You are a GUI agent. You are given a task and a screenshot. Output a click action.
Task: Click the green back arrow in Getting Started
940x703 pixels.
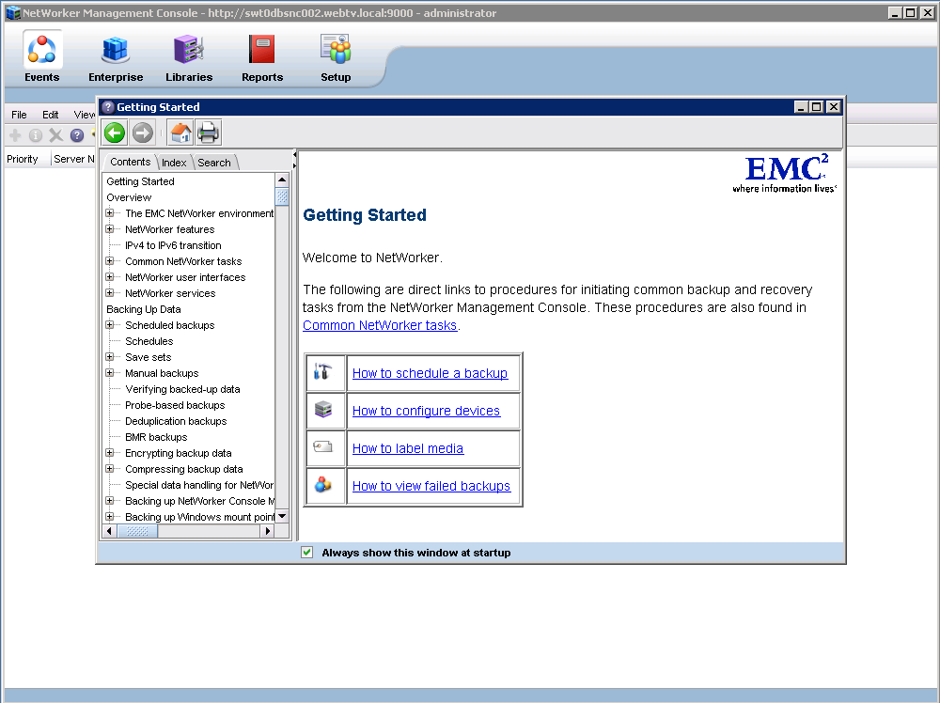[114, 132]
